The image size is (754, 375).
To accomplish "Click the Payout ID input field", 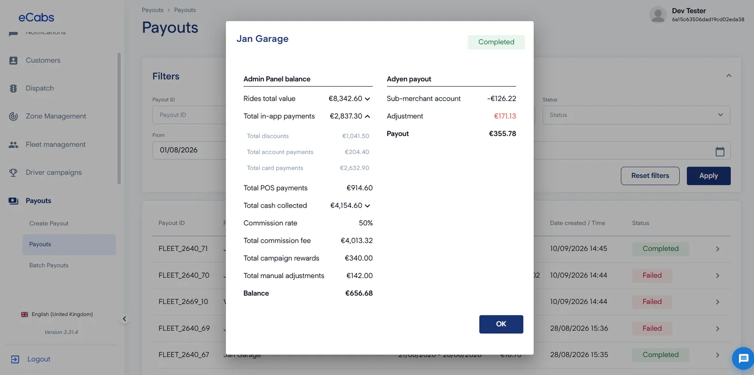I will pos(189,115).
